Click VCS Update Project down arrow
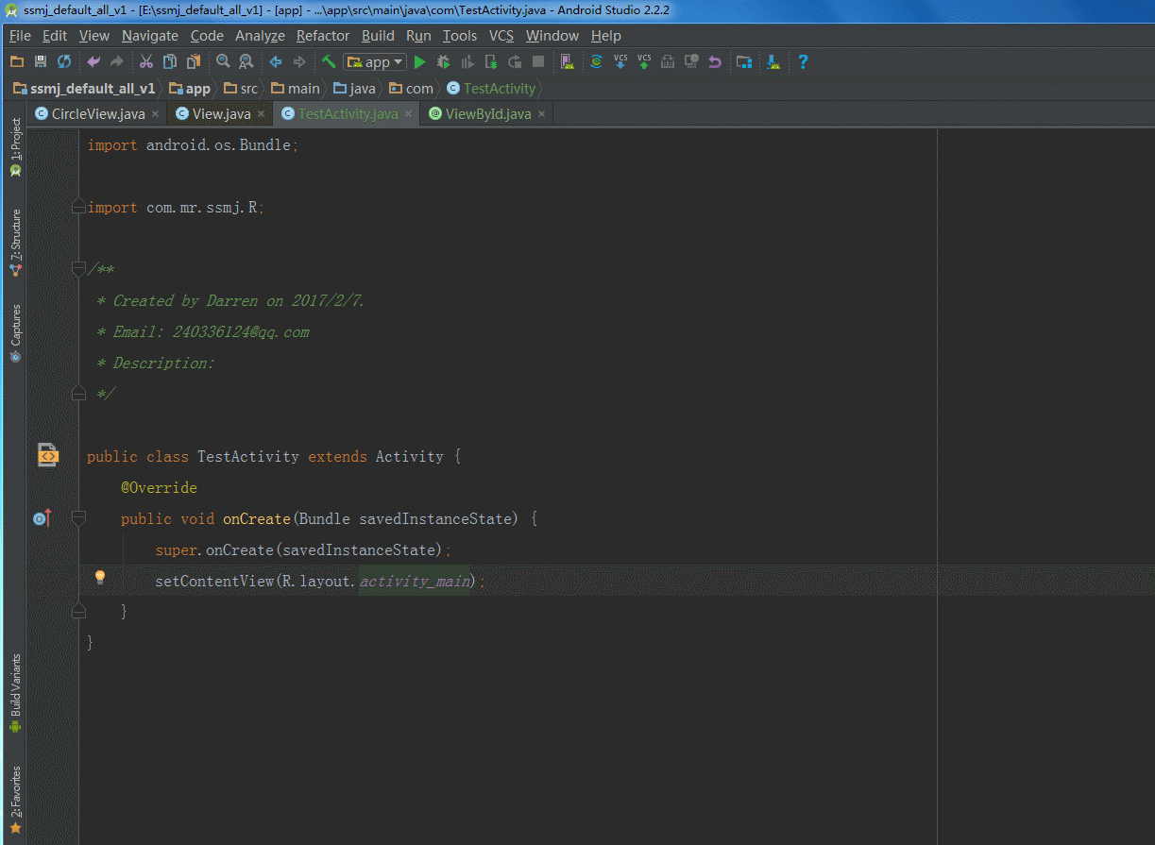Screen dimensions: 1155x845 point(620,61)
